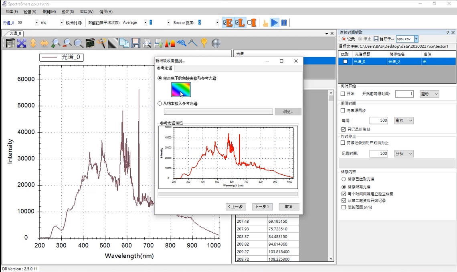Pause acquisition with the blue pause button
Screen dimensions: 457x272
[x=284, y=23]
